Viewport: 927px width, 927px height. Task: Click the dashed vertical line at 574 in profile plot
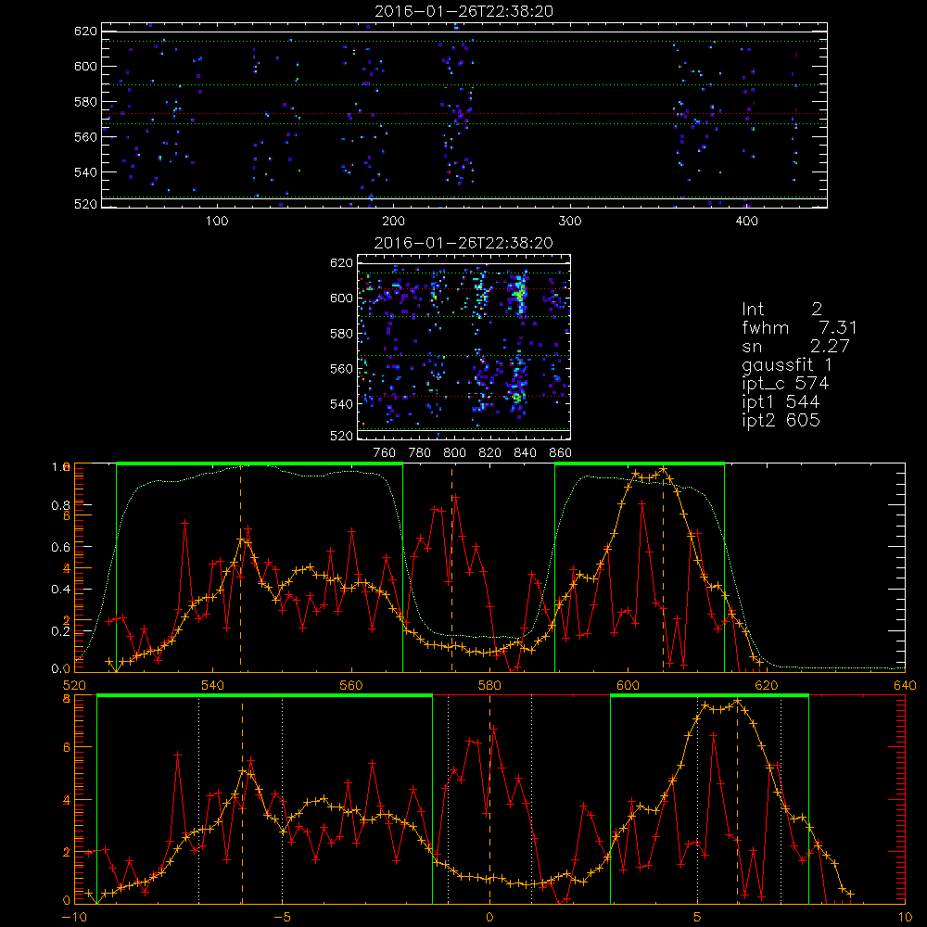coord(452,567)
